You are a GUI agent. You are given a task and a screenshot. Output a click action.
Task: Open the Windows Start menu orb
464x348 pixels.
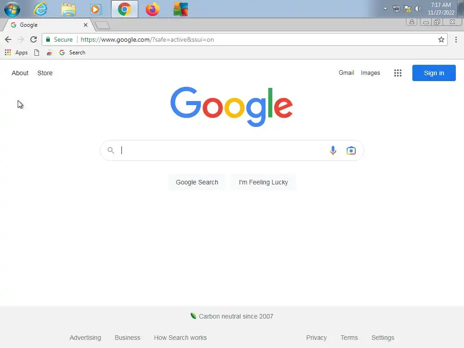[12, 9]
